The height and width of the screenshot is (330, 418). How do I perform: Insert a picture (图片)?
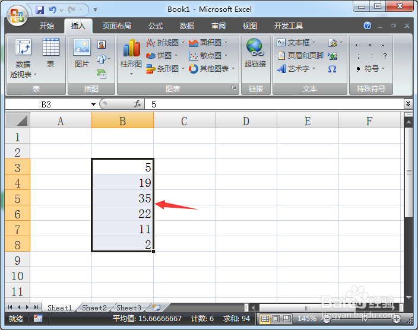[82, 53]
